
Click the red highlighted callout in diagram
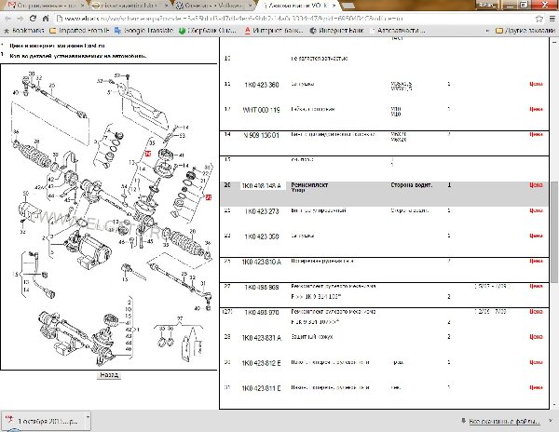(x=148, y=152)
